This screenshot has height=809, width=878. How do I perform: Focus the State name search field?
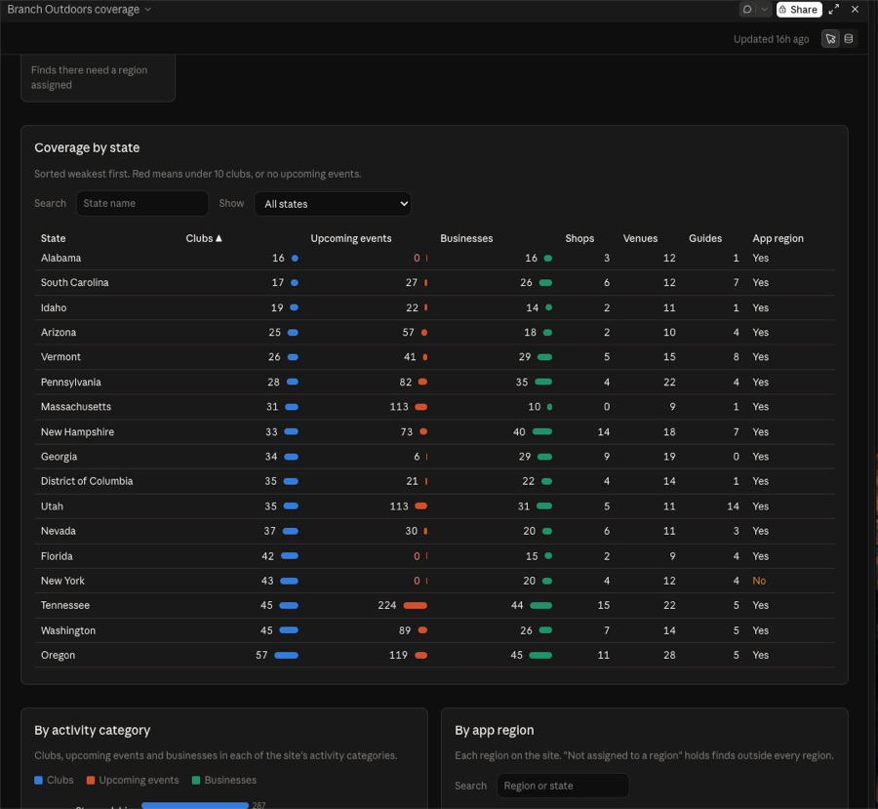click(x=142, y=203)
